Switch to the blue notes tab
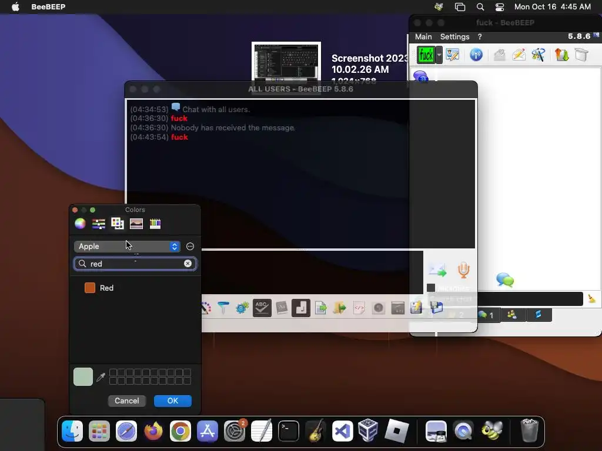 (539, 315)
